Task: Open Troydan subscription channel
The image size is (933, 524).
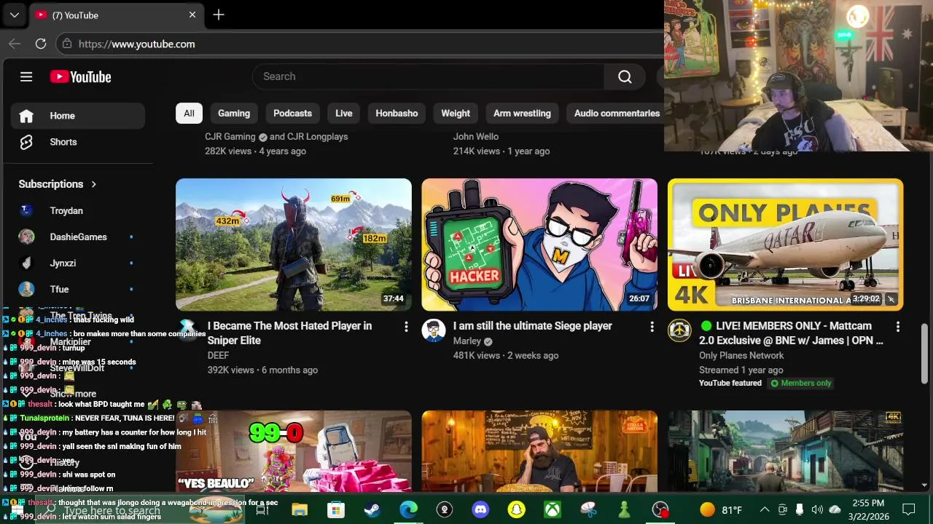Action: click(x=78, y=210)
